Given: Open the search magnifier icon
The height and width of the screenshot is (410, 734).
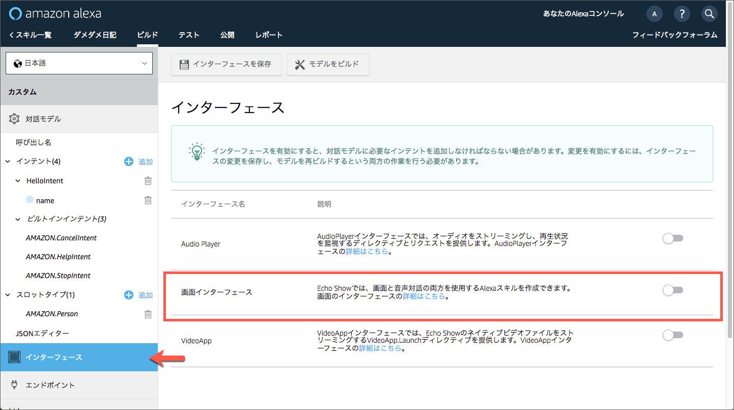Looking at the screenshot, I should [x=709, y=14].
